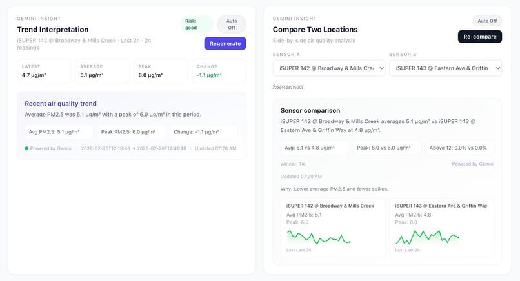Viewport: 520px width, 281px height.
Task: Open the Sensor B dropdown
Action: click(445, 68)
